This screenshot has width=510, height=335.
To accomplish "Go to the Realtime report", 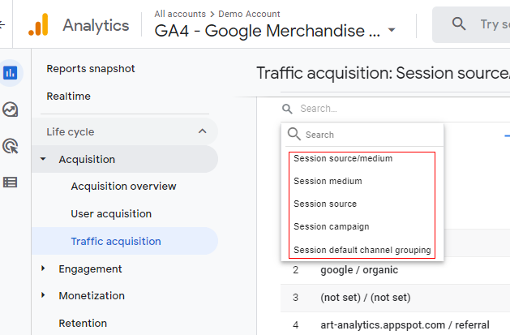I will point(69,97).
